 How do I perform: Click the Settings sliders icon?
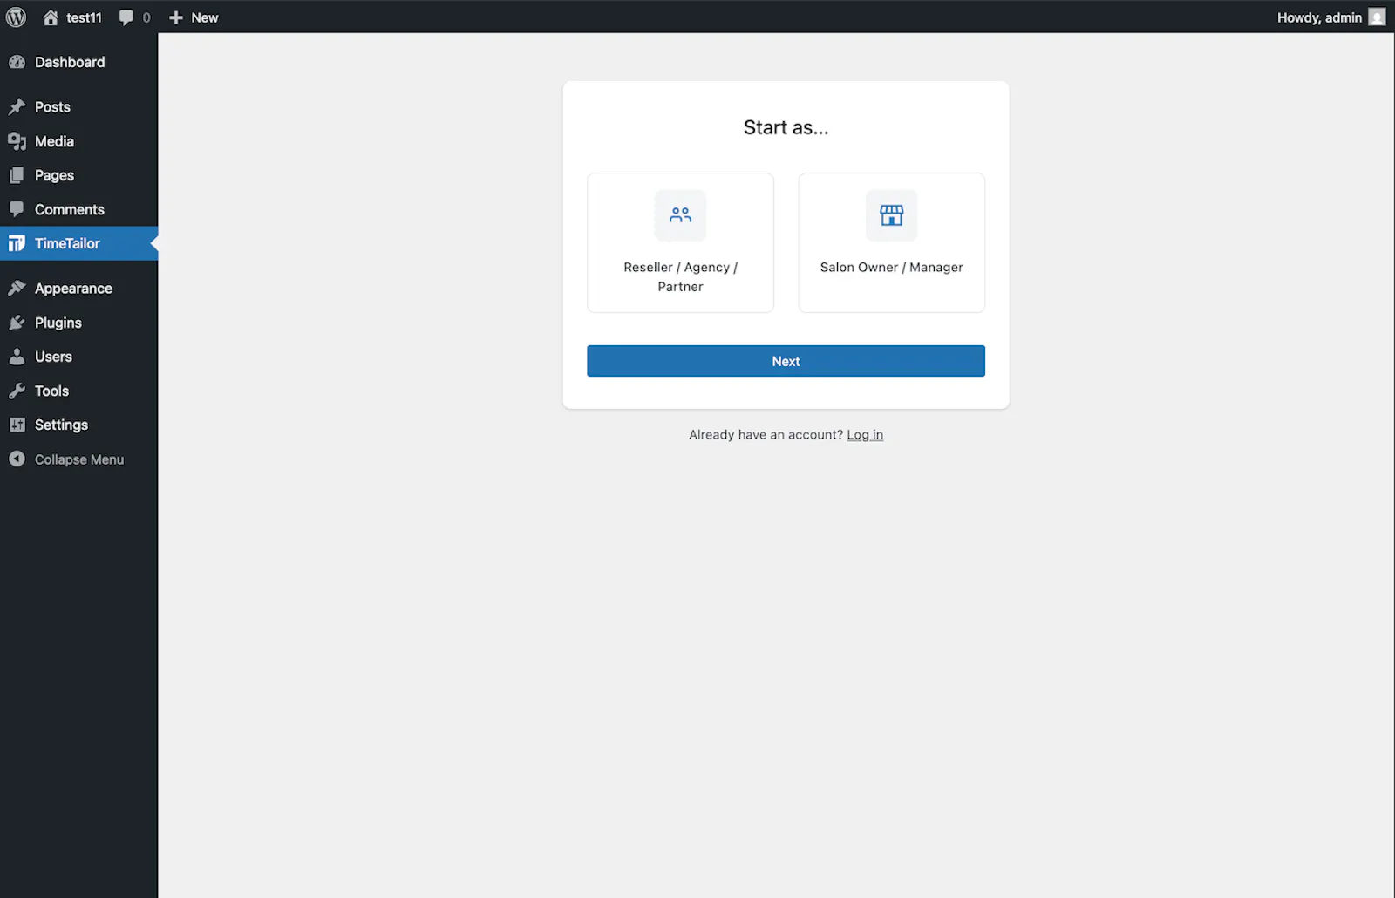pyautogui.click(x=17, y=425)
